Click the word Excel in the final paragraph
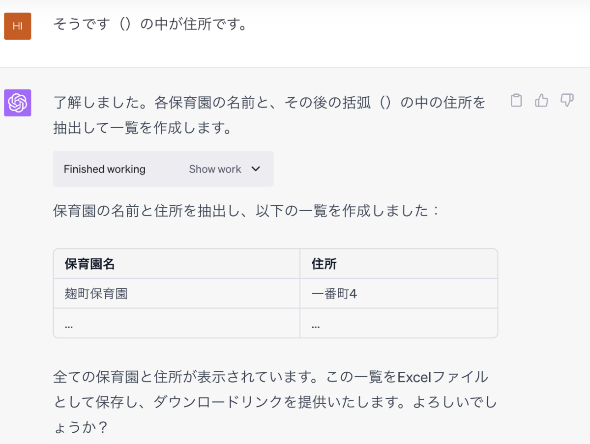590x444 pixels. 413,377
